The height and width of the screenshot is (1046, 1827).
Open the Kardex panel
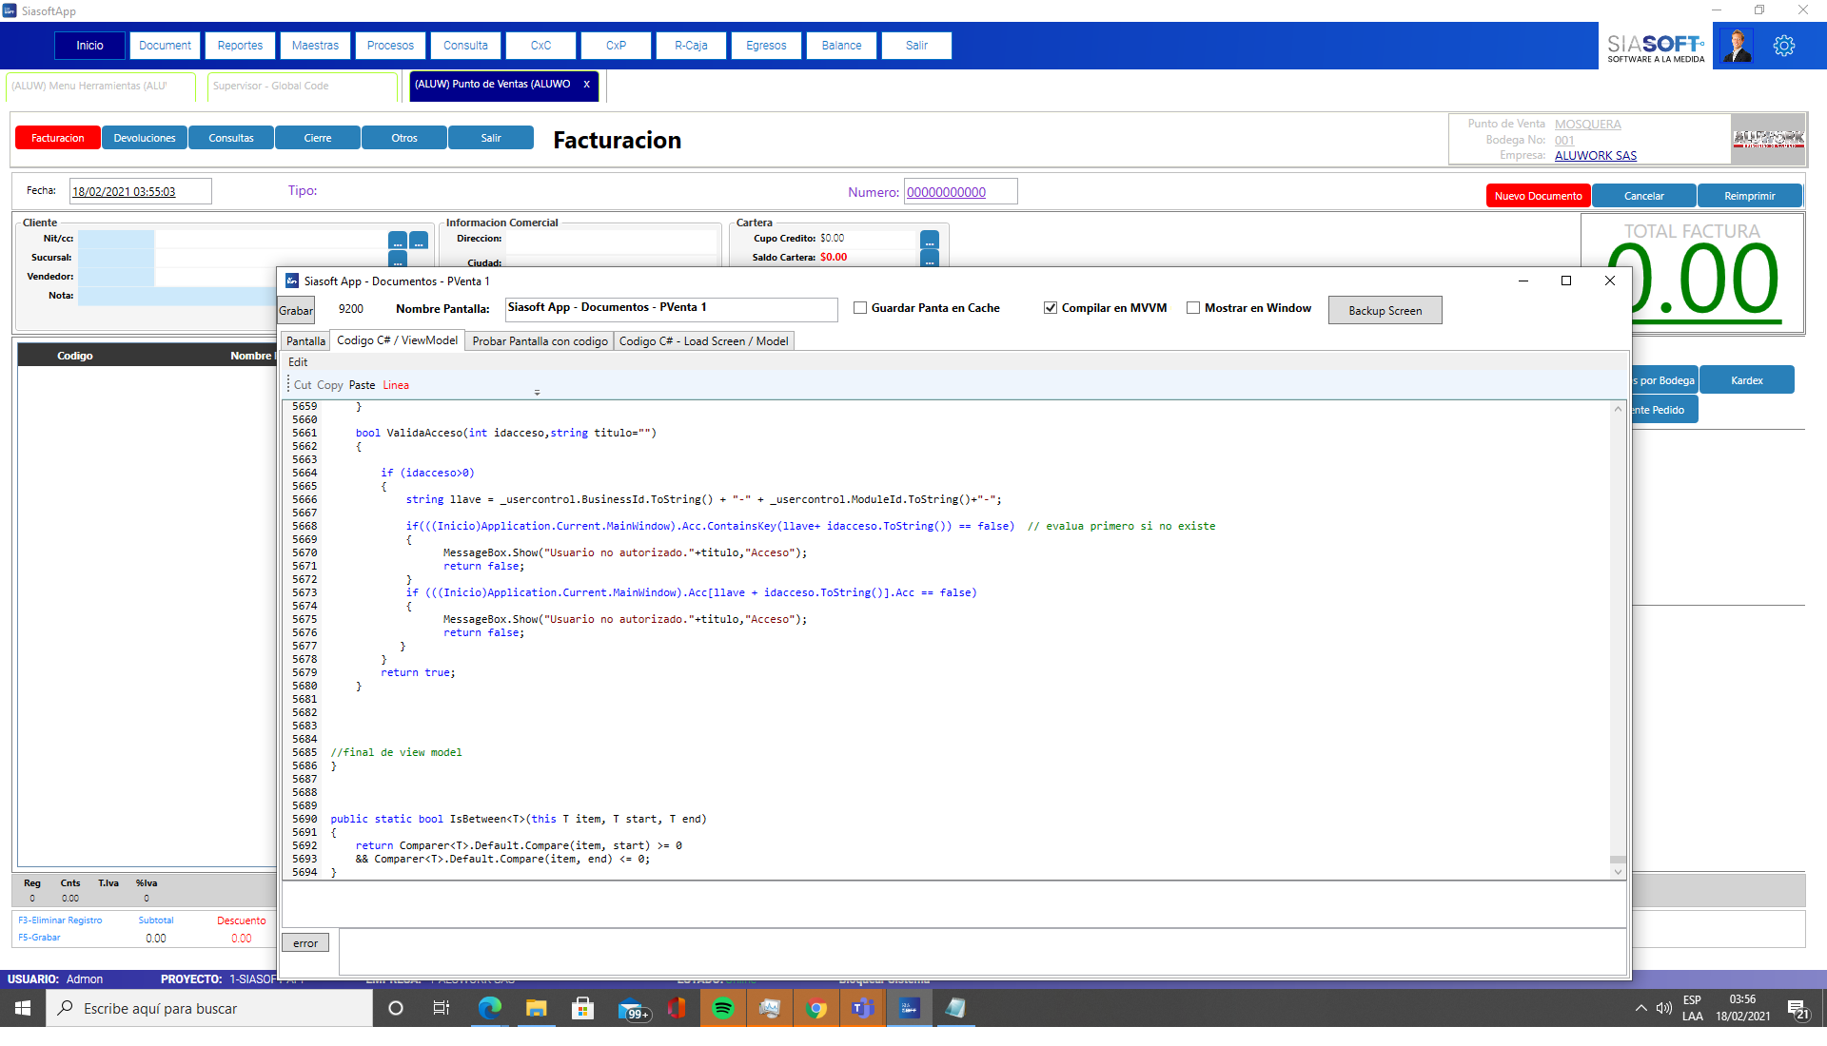click(1747, 379)
